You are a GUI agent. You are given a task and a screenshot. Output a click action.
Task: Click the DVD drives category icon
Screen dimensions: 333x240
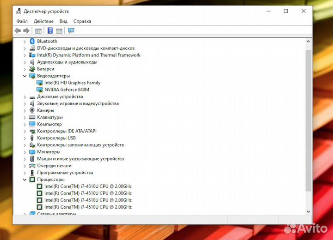[x=32, y=48]
